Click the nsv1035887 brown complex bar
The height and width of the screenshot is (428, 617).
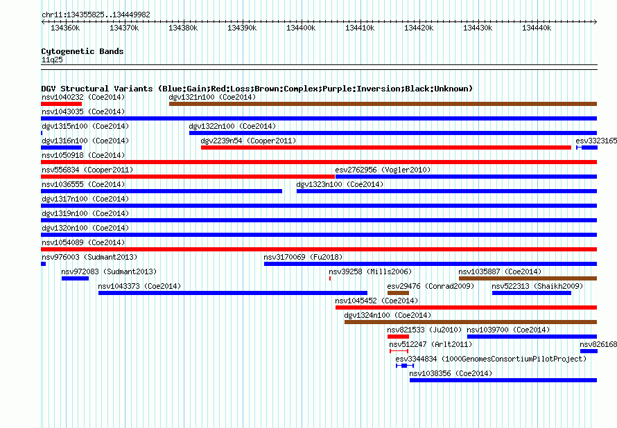528,278
